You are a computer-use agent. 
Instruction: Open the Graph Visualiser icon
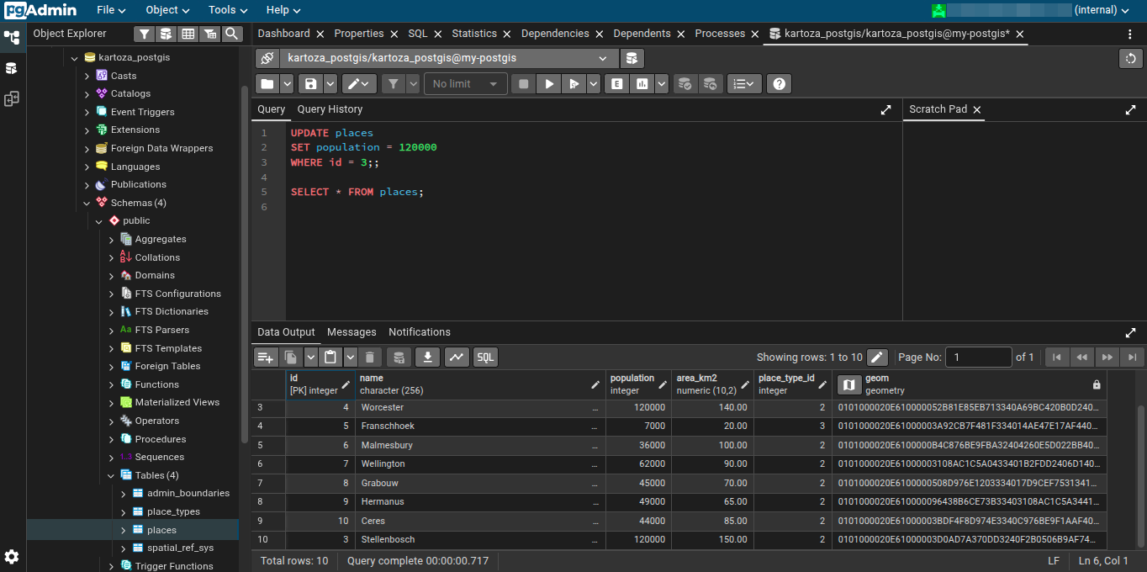pos(457,357)
